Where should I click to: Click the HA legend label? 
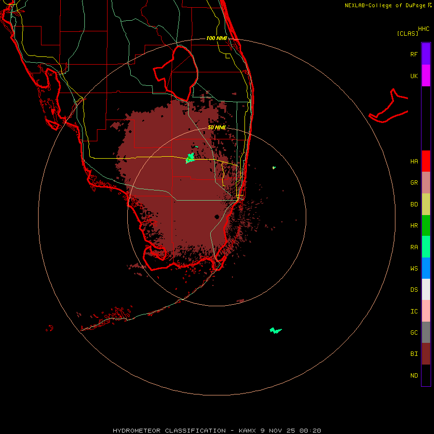pyautogui.click(x=414, y=162)
